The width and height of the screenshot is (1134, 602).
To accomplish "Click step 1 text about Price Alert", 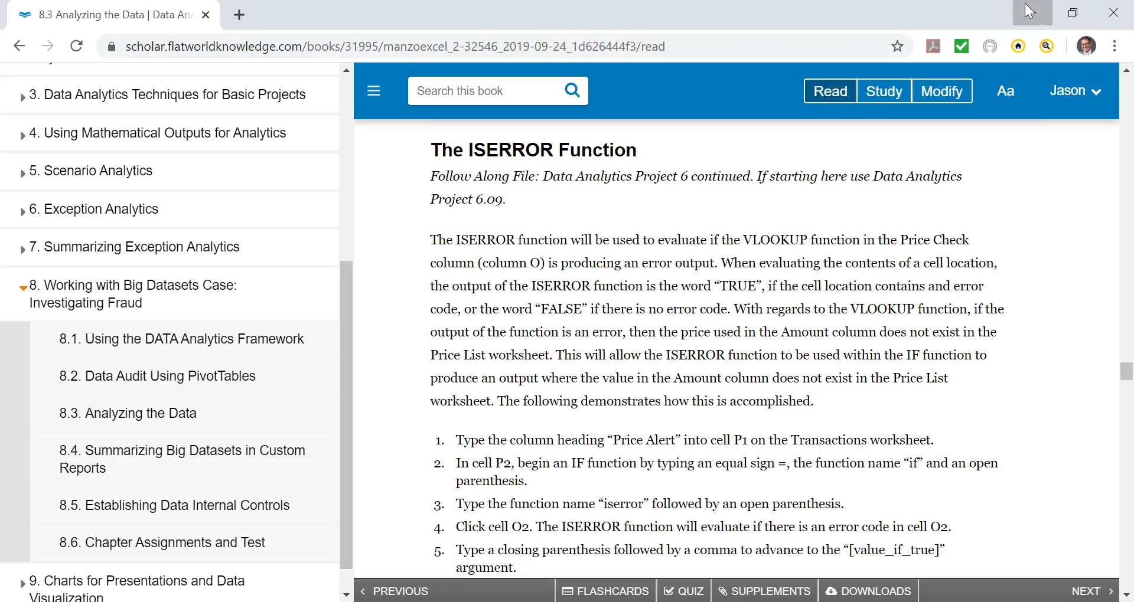I will [x=695, y=440].
